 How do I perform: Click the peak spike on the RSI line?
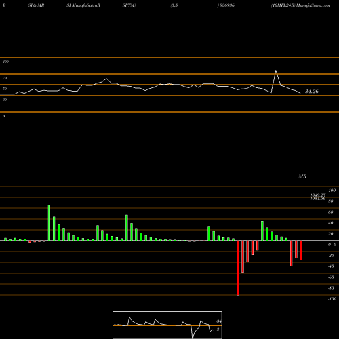pyautogui.click(x=276, y=71)
